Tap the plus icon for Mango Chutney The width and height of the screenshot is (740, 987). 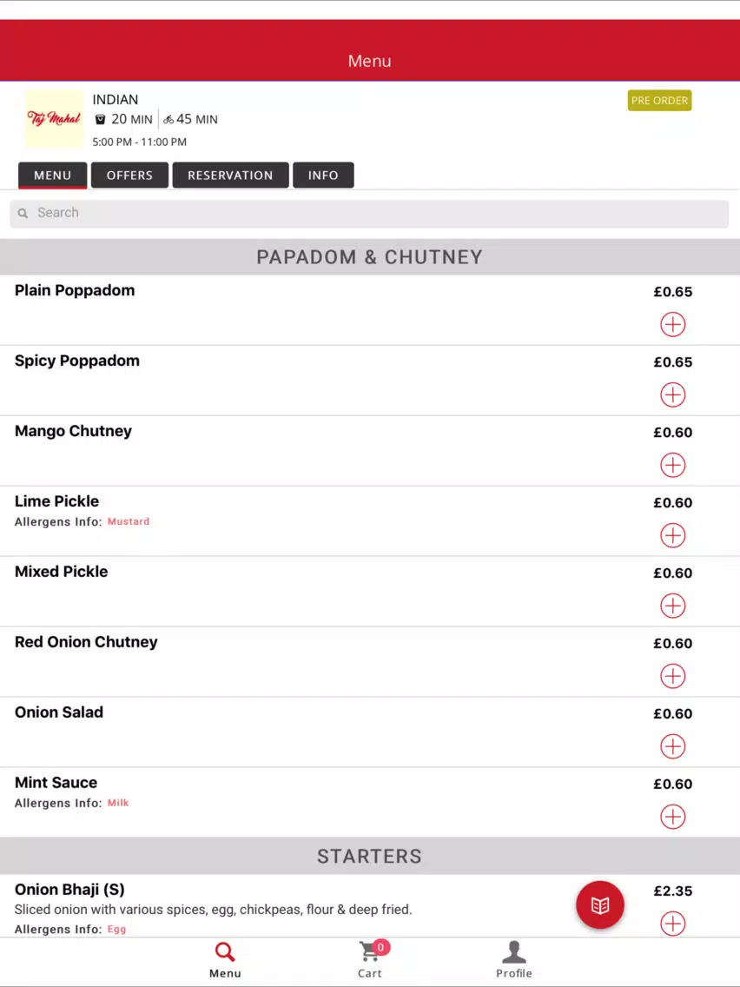[x=672, y=465]
